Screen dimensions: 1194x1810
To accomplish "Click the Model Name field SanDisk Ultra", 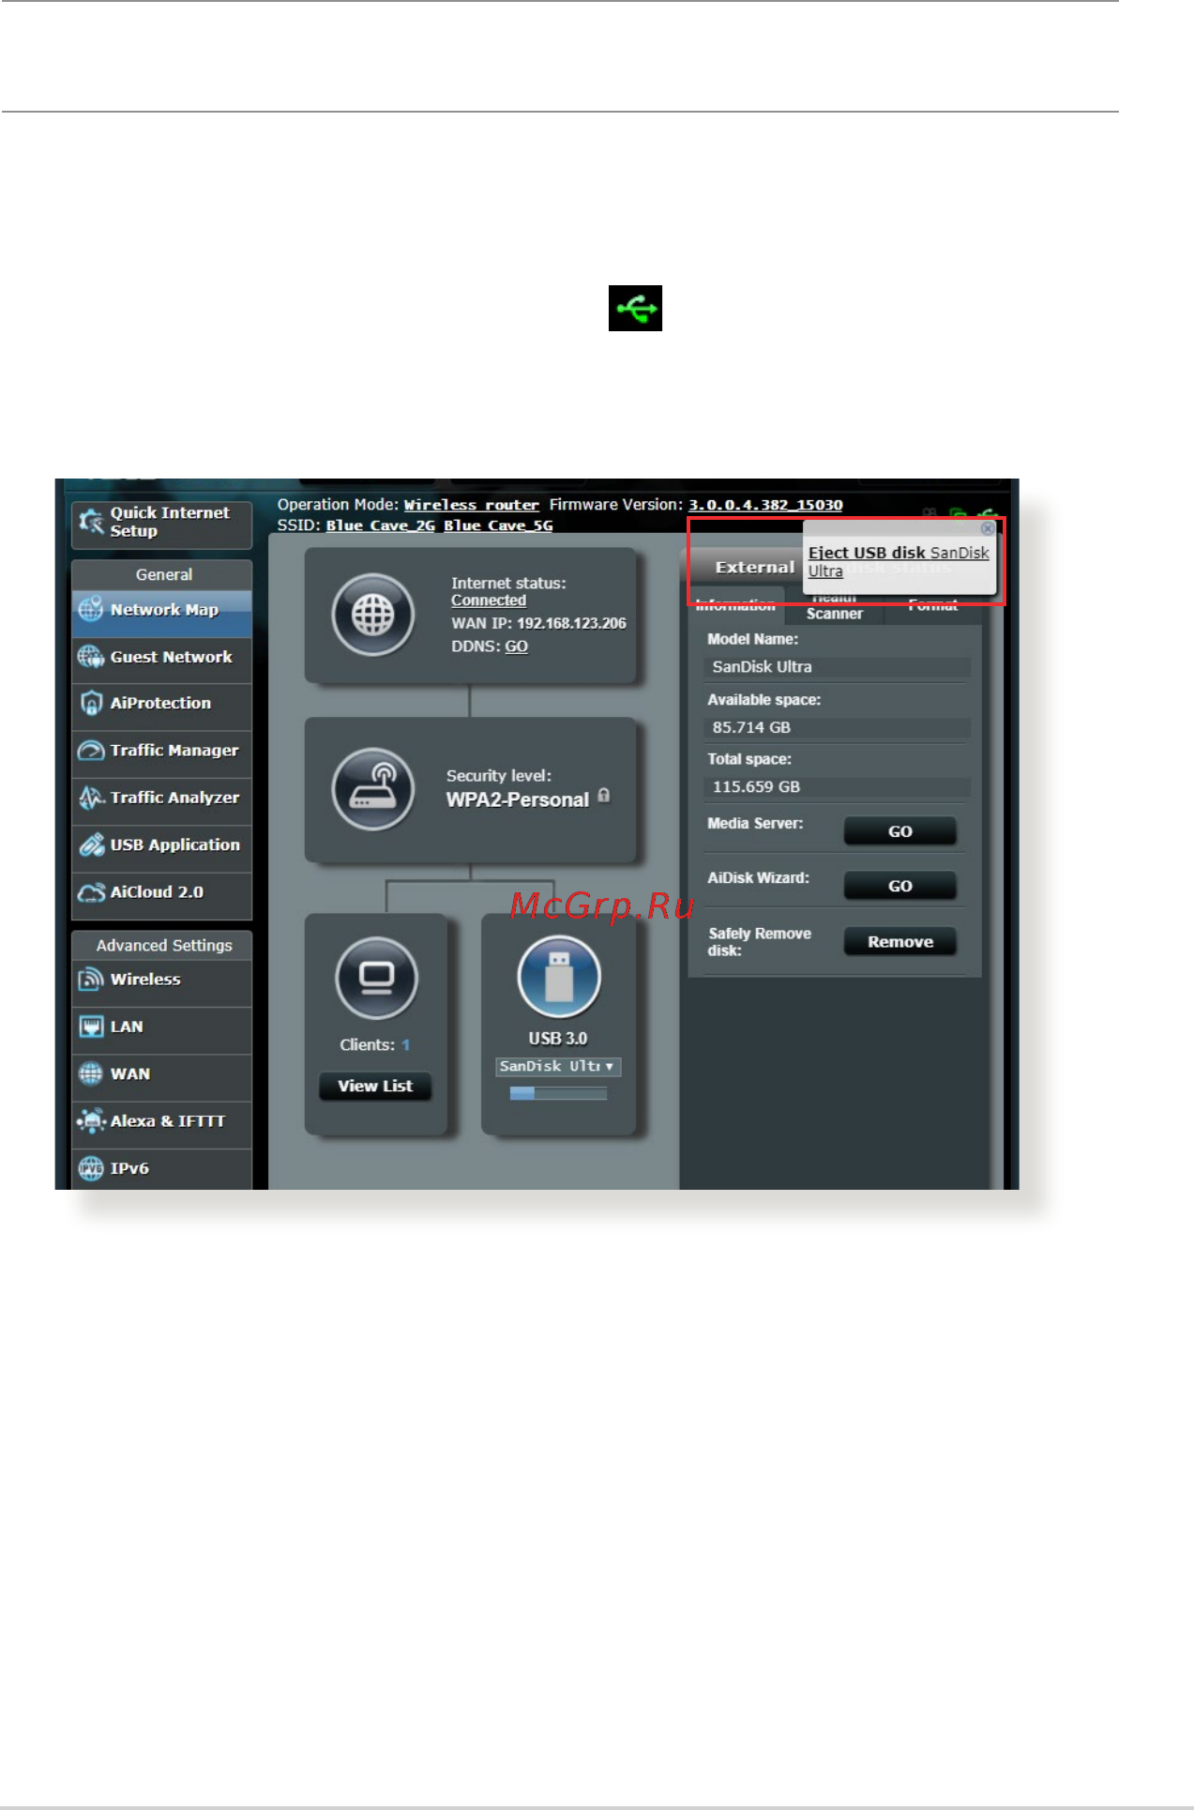I will pos(837,667).
